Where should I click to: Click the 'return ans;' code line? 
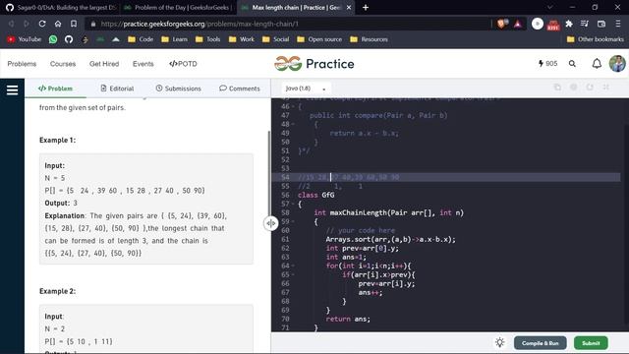click(x=348, y=319)
